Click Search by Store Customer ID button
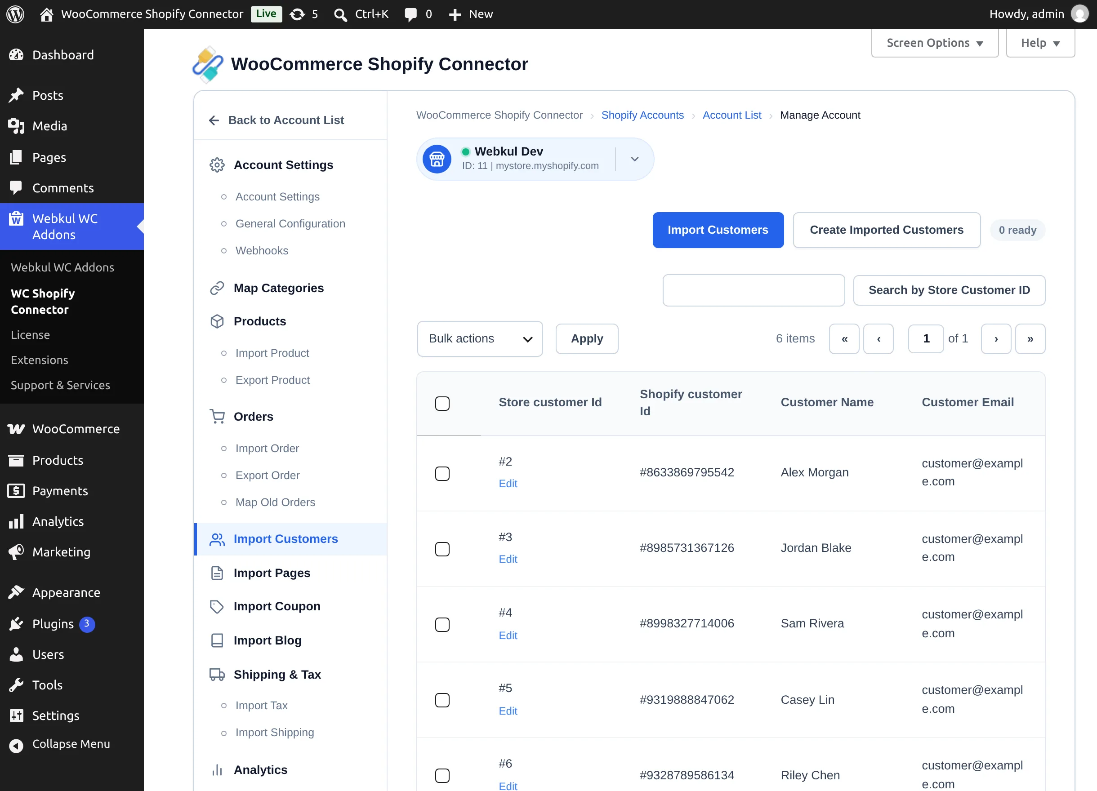This screenshot has height=791, width=1097. click(x=949, y=290)
